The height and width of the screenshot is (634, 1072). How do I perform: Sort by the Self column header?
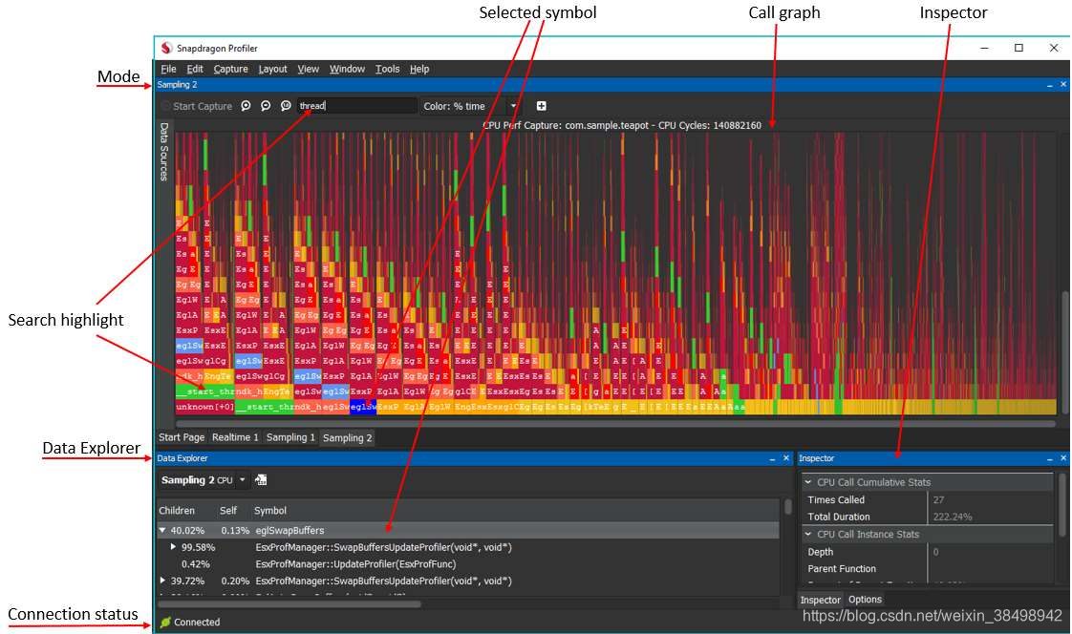pos(228,510)
